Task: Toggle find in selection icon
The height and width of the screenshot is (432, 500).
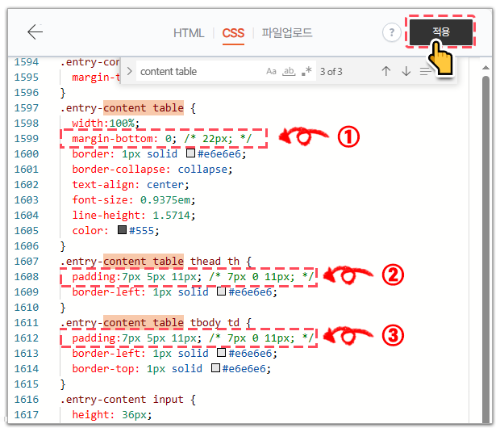Action: pos(424,72)
